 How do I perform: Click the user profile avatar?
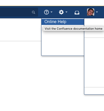pyautogui.click(x=91, y=12)
